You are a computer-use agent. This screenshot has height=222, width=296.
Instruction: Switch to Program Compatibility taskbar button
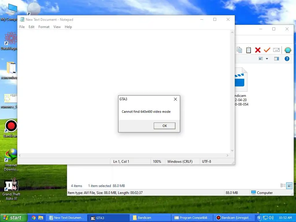point(192,218)
